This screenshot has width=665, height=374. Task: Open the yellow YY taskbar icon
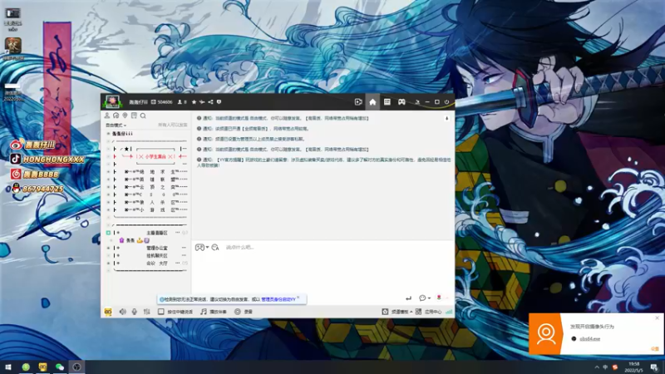click(42, 367)
